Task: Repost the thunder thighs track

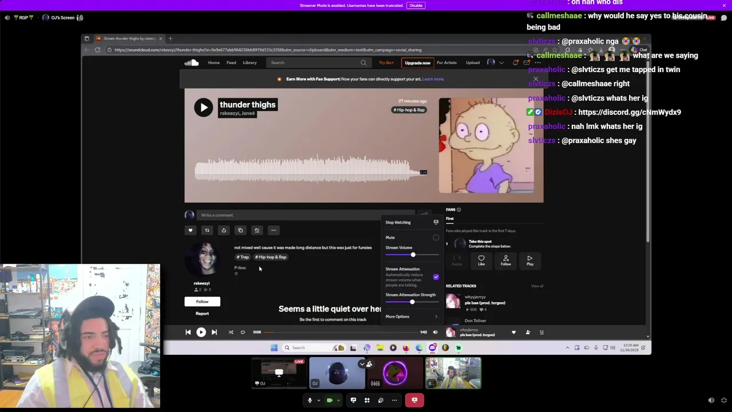Action: point(207,231)
